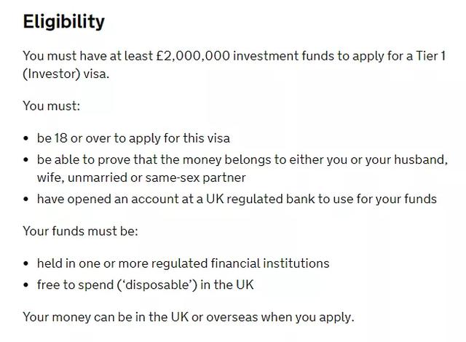Click the £2,000,000 investment funds amount

pos(193,56)
